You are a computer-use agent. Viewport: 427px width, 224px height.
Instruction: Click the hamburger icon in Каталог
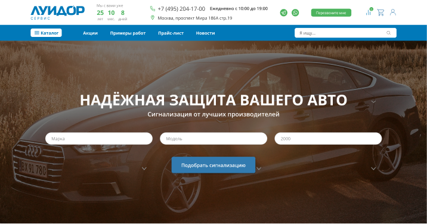tap(37, 33)
